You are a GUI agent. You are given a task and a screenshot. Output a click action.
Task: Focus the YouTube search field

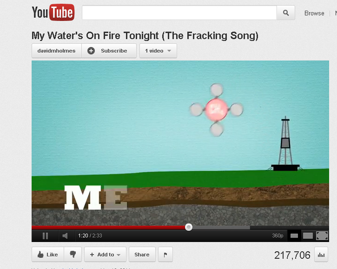179,13
